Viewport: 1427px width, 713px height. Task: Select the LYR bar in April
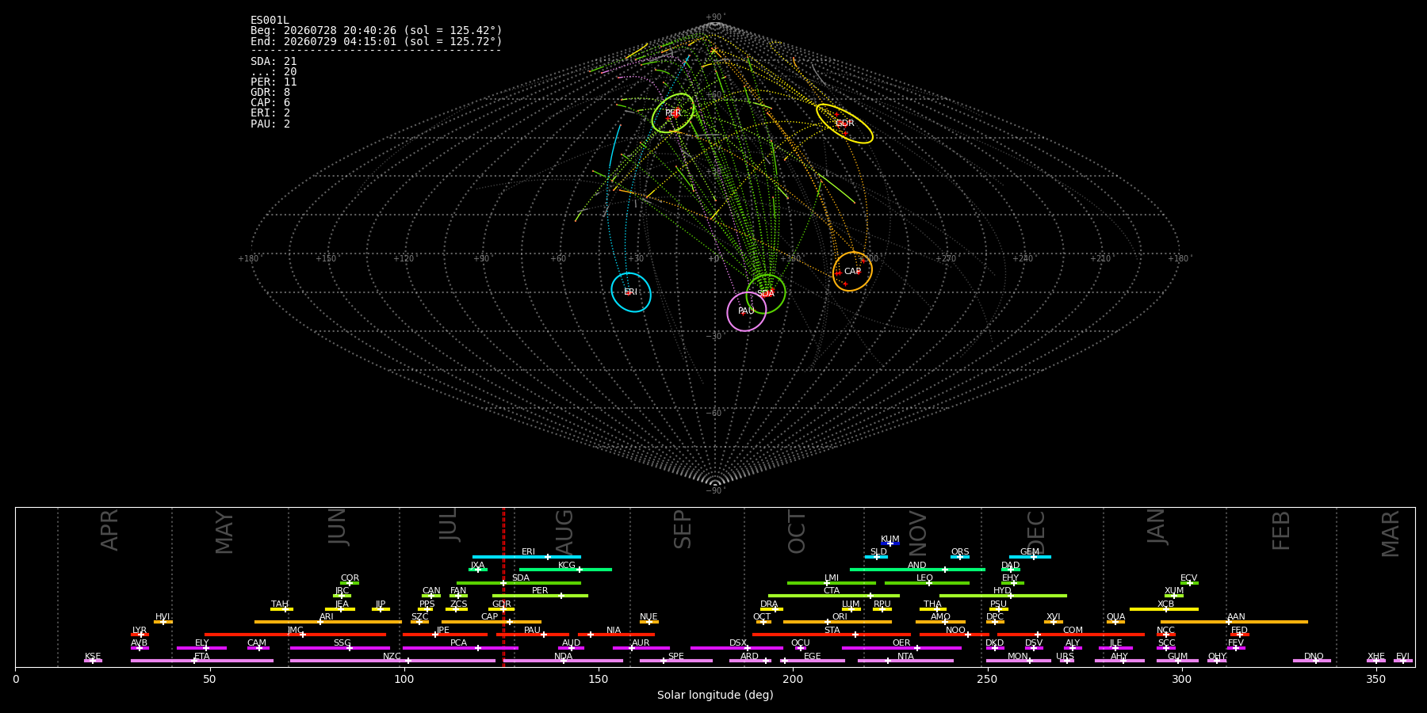click(x=140, y=635)
